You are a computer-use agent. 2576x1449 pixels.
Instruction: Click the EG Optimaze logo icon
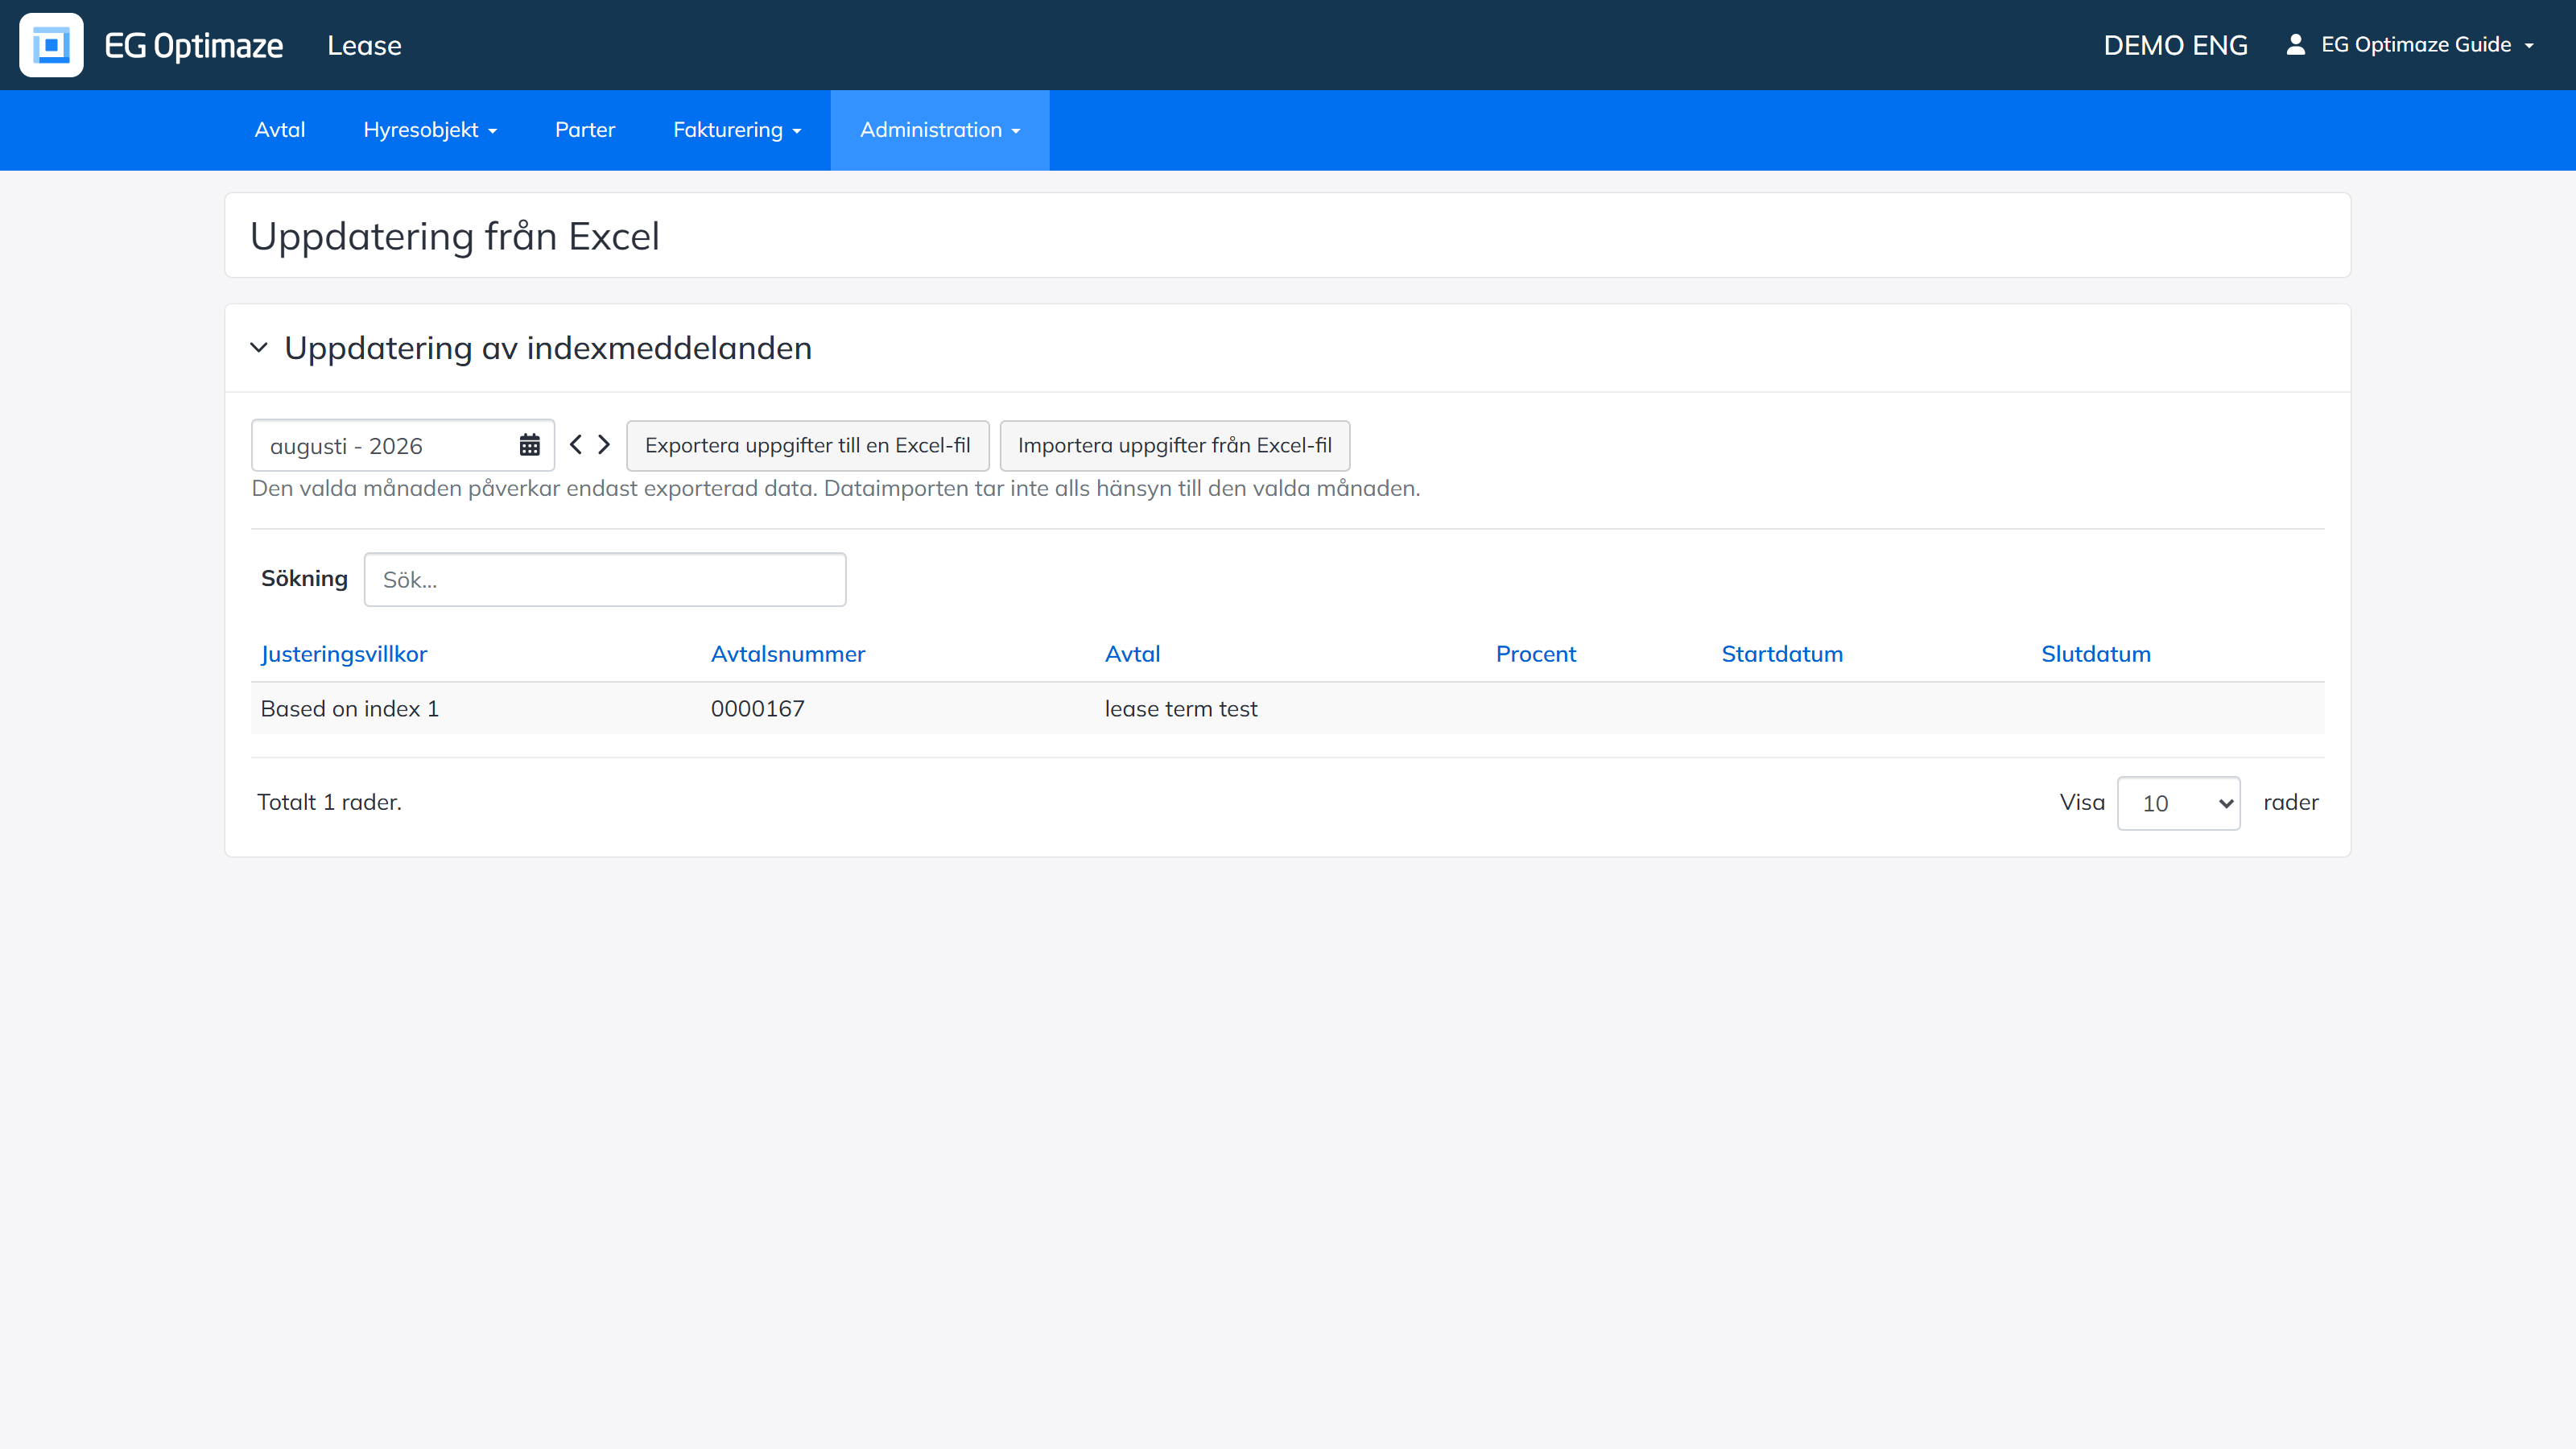51,45
